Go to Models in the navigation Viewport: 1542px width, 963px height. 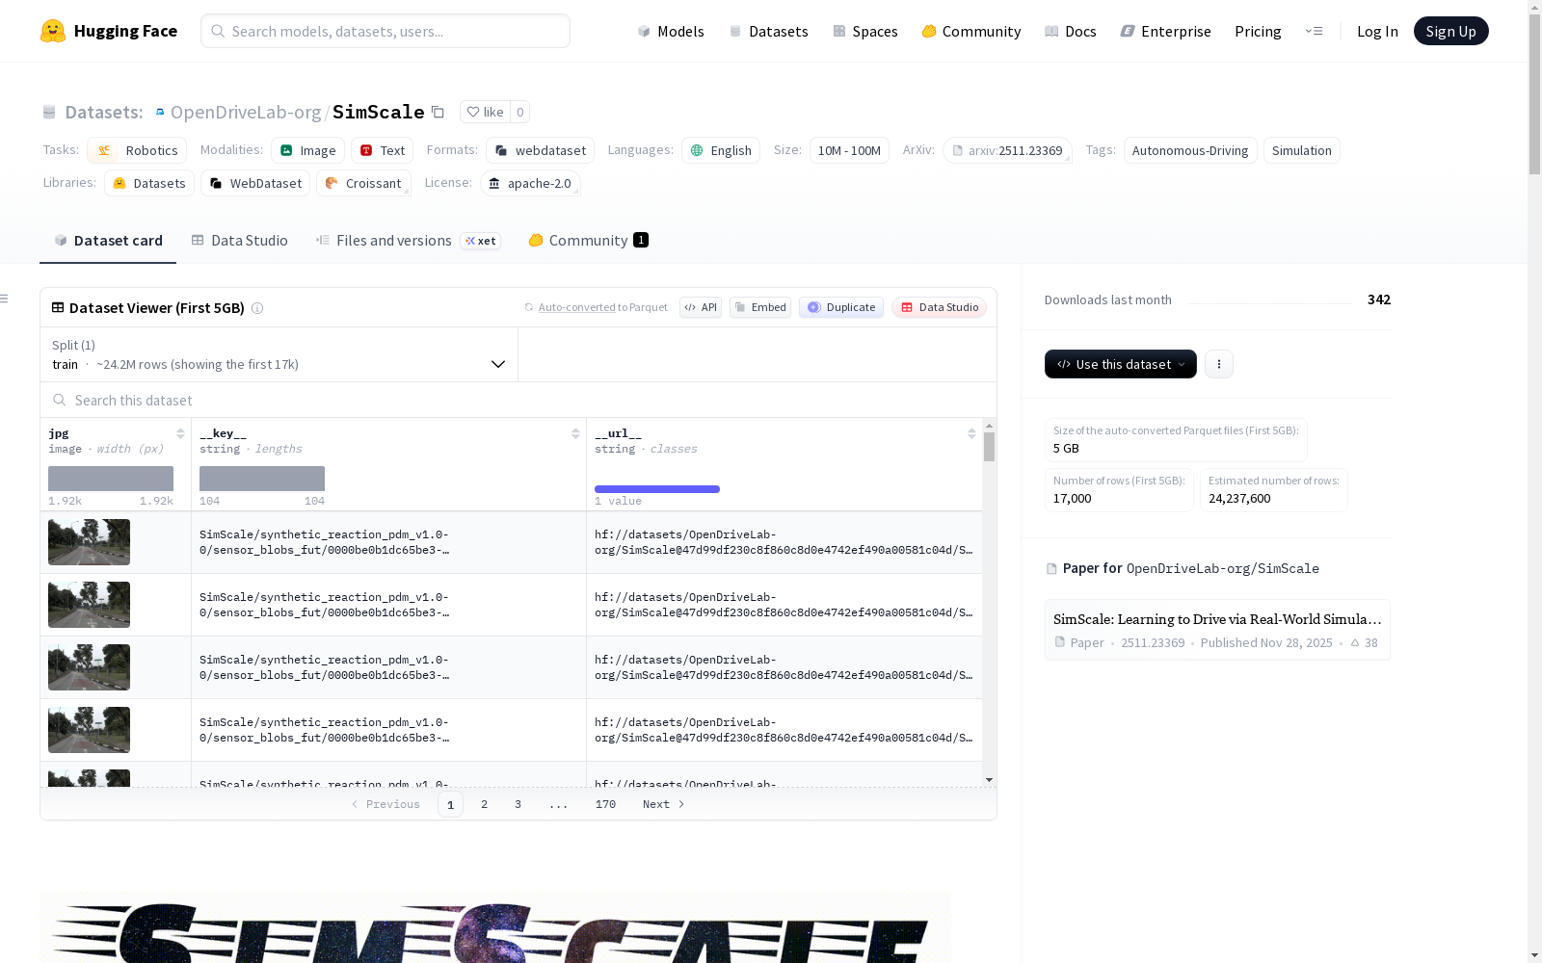(x=671, y=31)
